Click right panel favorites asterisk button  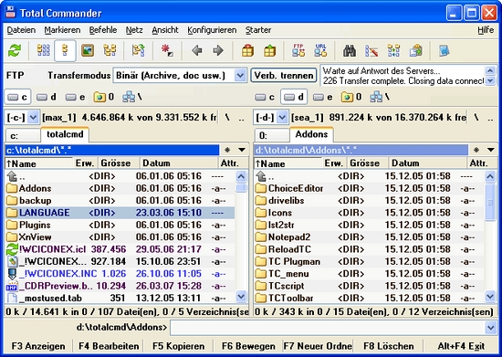(x=476, y=150)
